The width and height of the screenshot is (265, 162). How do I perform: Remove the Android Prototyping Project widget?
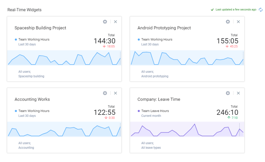tap(238, 22)
